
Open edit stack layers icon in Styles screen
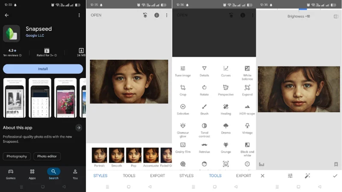click(145, 15)
